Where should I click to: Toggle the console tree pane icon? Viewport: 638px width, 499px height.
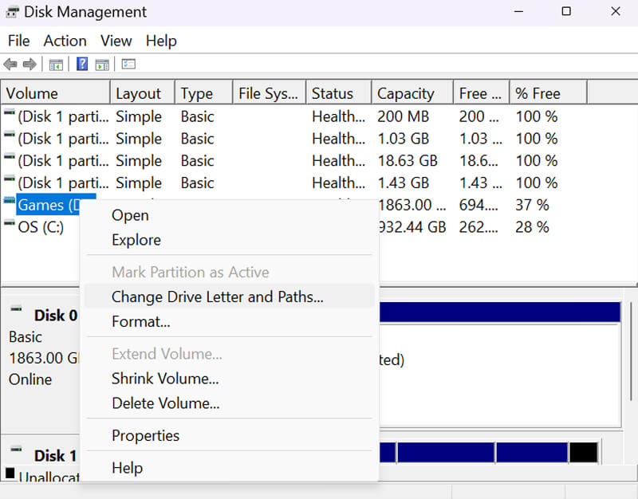click(56, 64)
